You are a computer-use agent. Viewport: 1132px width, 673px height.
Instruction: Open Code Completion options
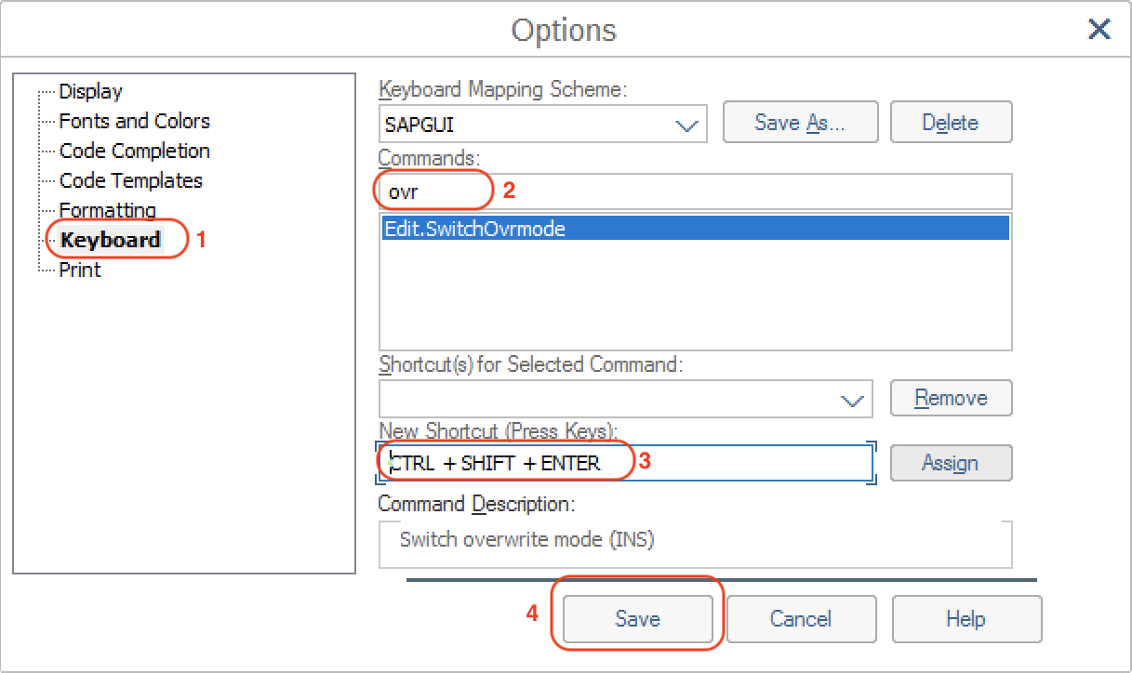[x=134, y=151]
